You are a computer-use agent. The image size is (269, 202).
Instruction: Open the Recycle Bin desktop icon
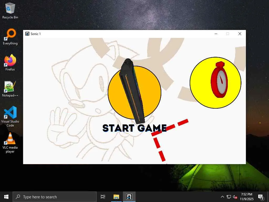10,11
